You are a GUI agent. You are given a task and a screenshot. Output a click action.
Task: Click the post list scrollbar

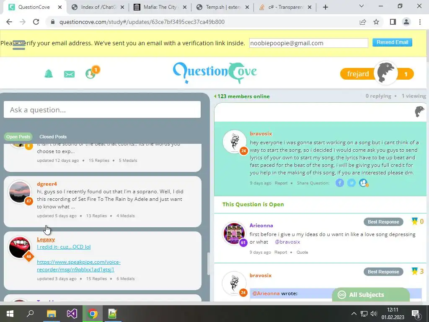208,263
